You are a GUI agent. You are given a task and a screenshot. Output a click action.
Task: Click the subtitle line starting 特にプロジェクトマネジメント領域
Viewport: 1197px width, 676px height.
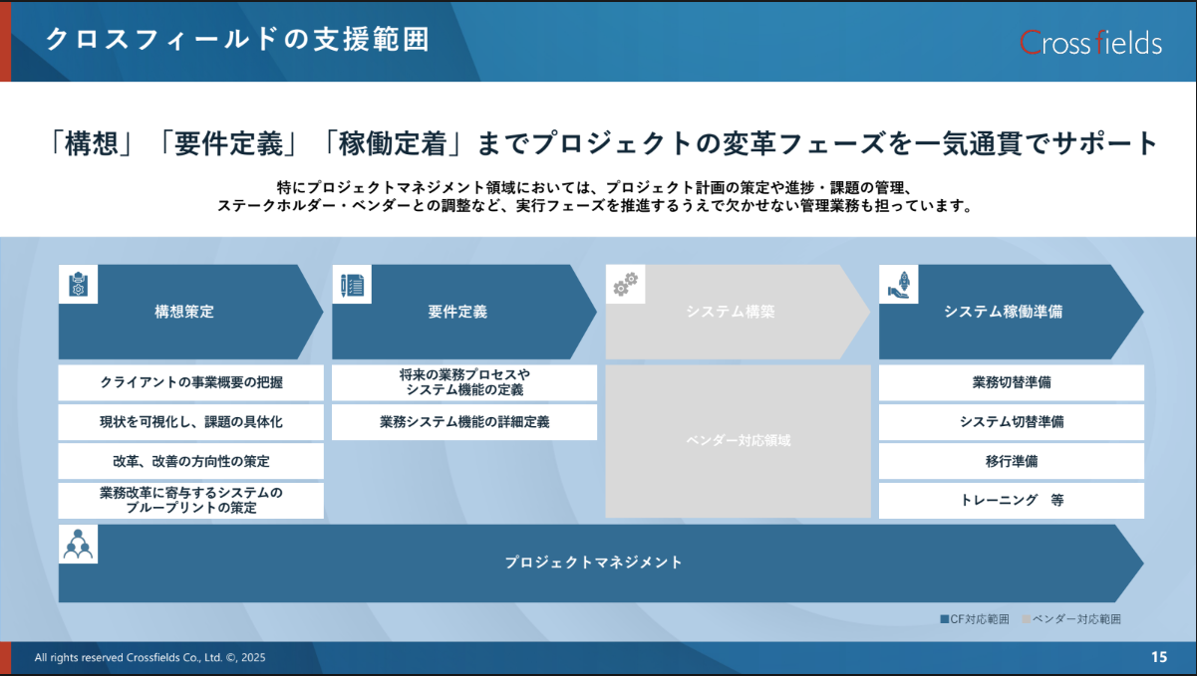pyautogui.click(x=594, y=187)
